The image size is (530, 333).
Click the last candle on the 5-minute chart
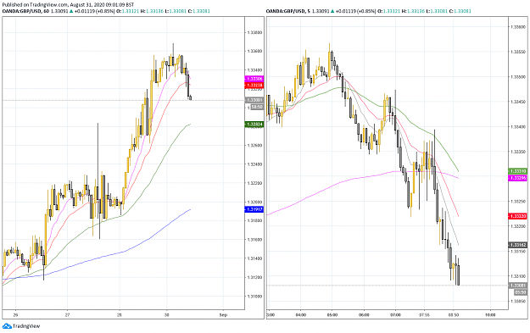click(458, 273)
